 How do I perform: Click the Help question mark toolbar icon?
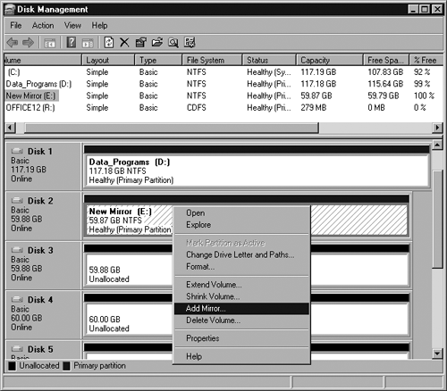coord(72,43)
